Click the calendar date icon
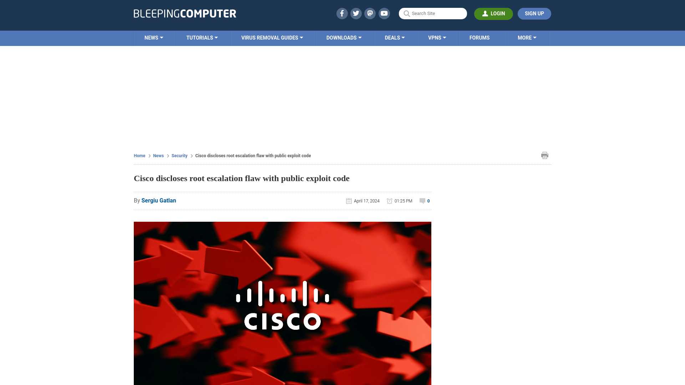Image resolution: width=685 pixels, height=385 pixels. click(x=349, y=201)
